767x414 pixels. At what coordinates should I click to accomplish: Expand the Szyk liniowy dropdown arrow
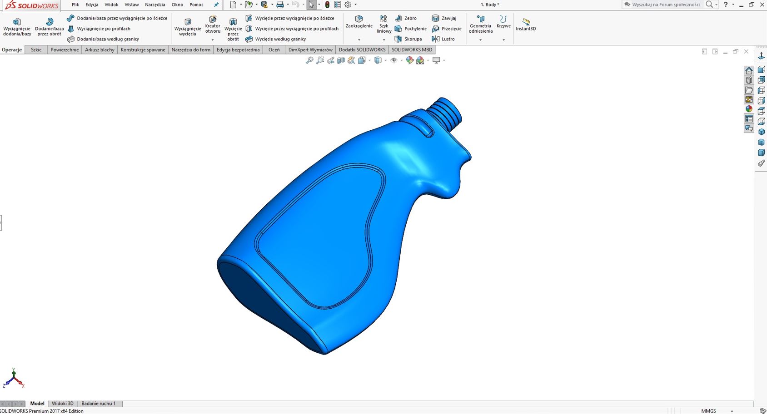point(384,40)
